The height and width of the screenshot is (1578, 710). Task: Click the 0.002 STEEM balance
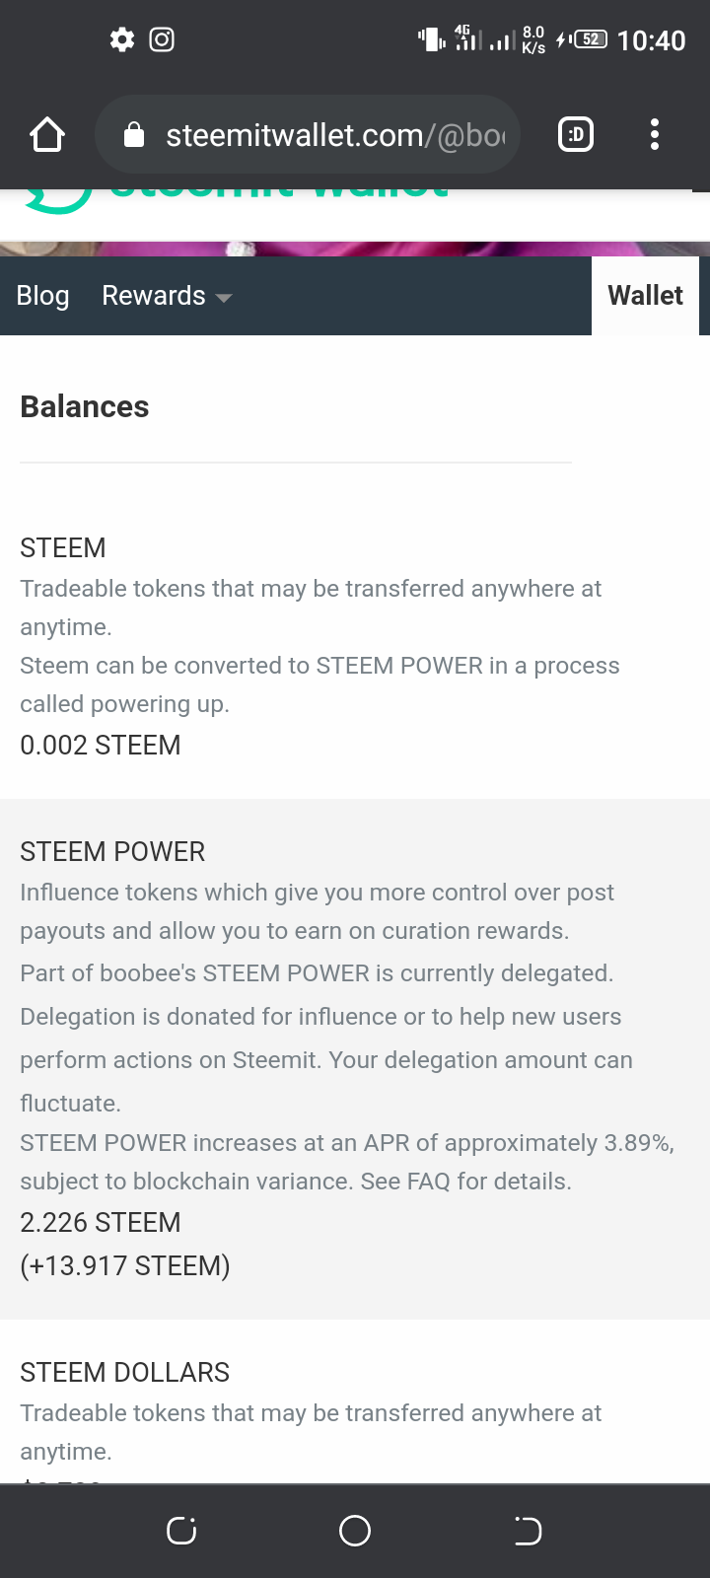point(101,745)
